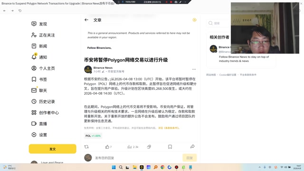Open the Binance News related creator avatar
Screen dimensions: 304x171
coord(213,49)
